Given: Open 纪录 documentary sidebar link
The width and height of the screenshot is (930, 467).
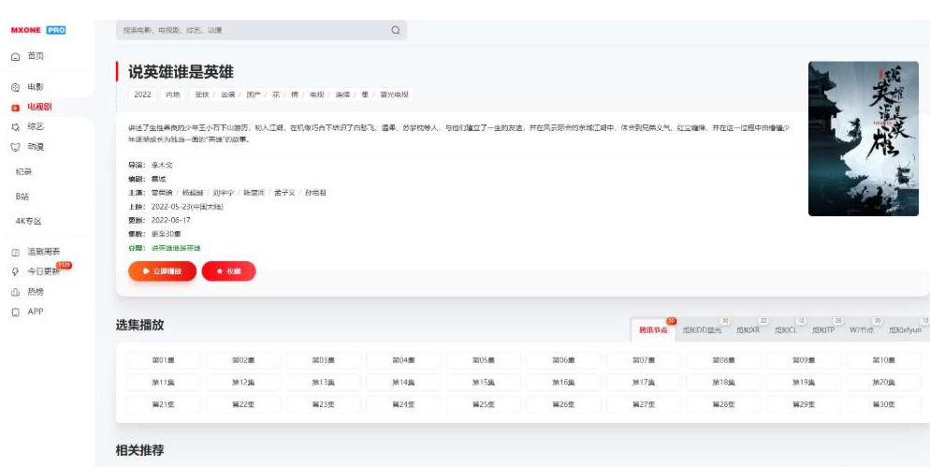Looking at the screenshot, I should click(x=23, y=172).
